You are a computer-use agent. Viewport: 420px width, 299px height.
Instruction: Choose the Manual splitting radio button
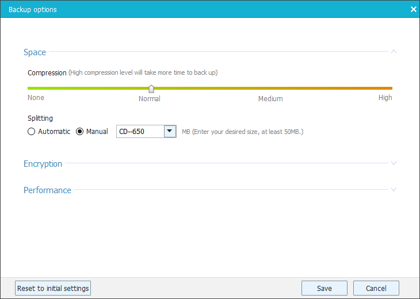(x=80, y=132)
